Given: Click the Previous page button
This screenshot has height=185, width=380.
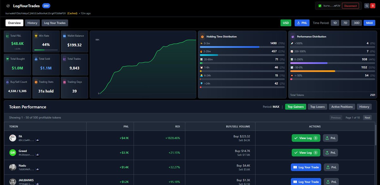Looking at the screenshot, I should click(336, 117).
